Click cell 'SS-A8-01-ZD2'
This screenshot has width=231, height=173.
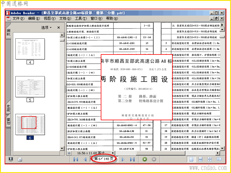[127, 49]
